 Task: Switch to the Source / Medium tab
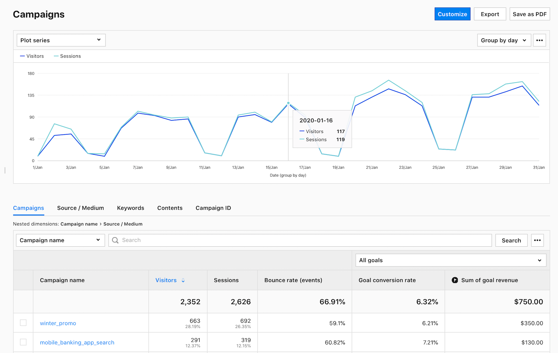click(81, 208)
